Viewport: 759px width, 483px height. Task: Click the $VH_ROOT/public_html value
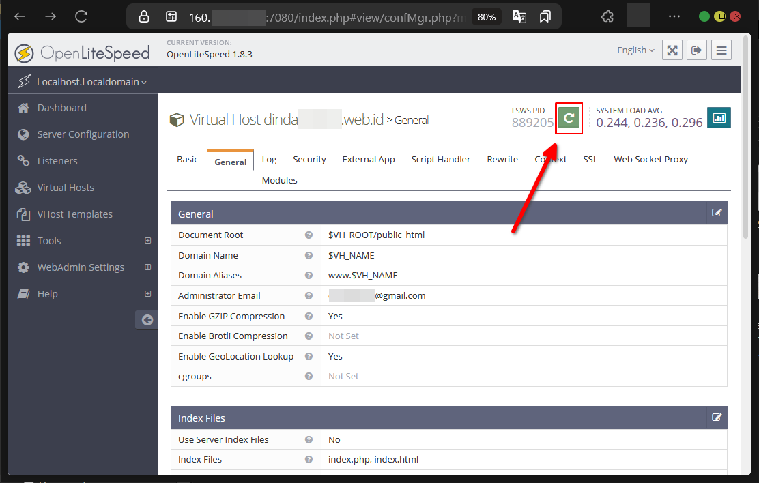click(376, 235)
